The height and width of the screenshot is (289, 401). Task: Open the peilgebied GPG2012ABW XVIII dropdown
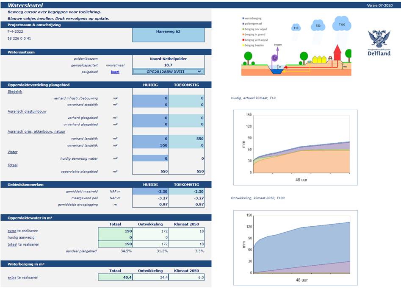pyautogui.click(x=168, y=72)
